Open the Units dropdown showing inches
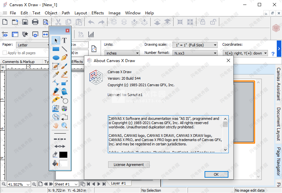 122,53
